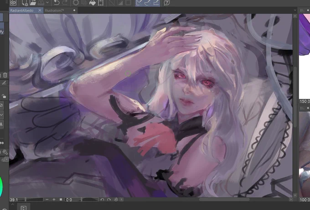Create a new canvas document

point(25,3)
